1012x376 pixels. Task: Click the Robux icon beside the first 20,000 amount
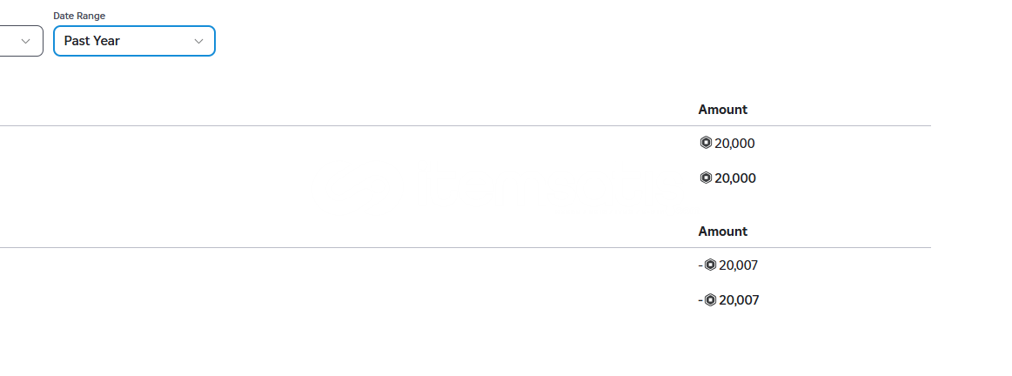(x=706, y=143)
